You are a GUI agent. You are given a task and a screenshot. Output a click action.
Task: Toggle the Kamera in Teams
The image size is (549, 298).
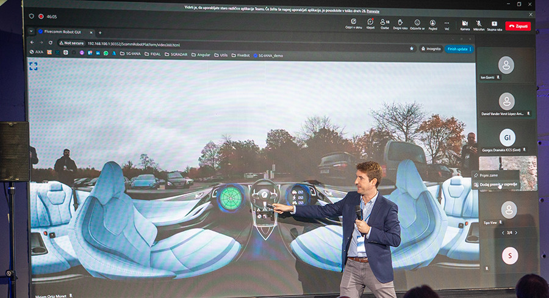pyautogui.click(x=465, y=25)
